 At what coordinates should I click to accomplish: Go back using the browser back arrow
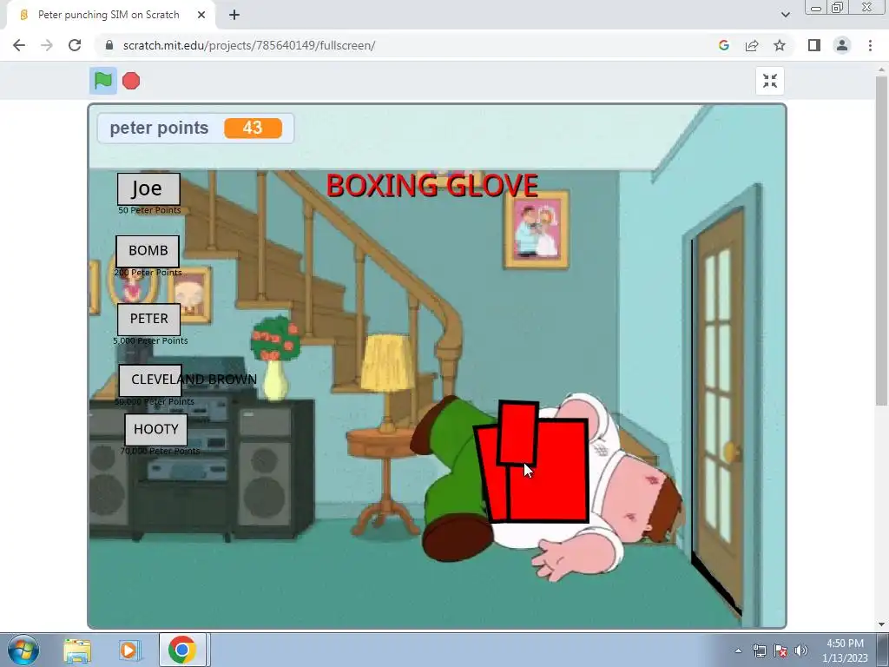tap(19, 45)
